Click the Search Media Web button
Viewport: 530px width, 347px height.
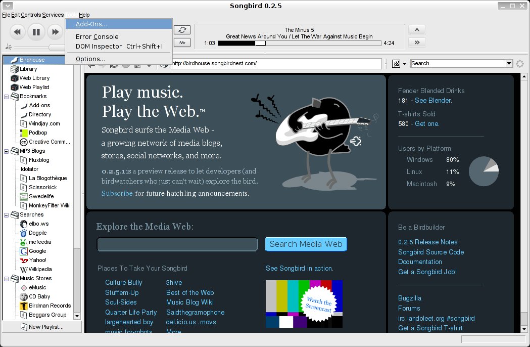306,244
